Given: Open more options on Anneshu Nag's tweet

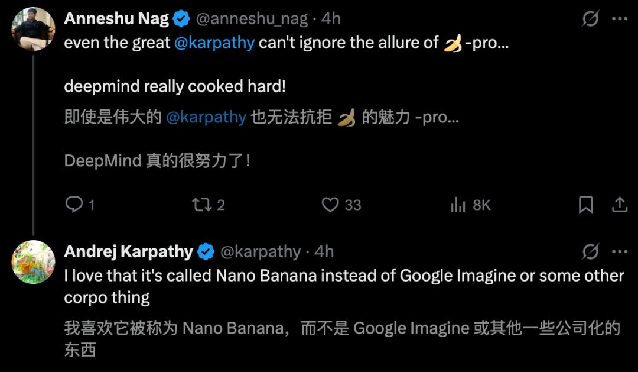Looking at the screenshot, I should 619,19.
